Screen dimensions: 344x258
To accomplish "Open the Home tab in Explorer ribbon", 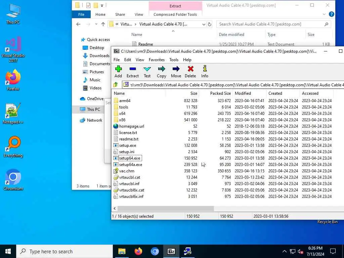I will point(100,14).
